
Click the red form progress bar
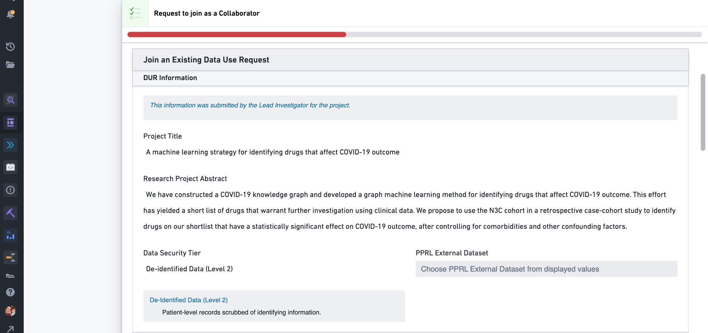tap(237, 35)
